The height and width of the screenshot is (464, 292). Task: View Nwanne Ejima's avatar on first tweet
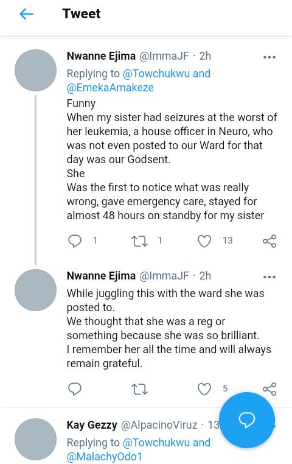[x=35, y=70]
